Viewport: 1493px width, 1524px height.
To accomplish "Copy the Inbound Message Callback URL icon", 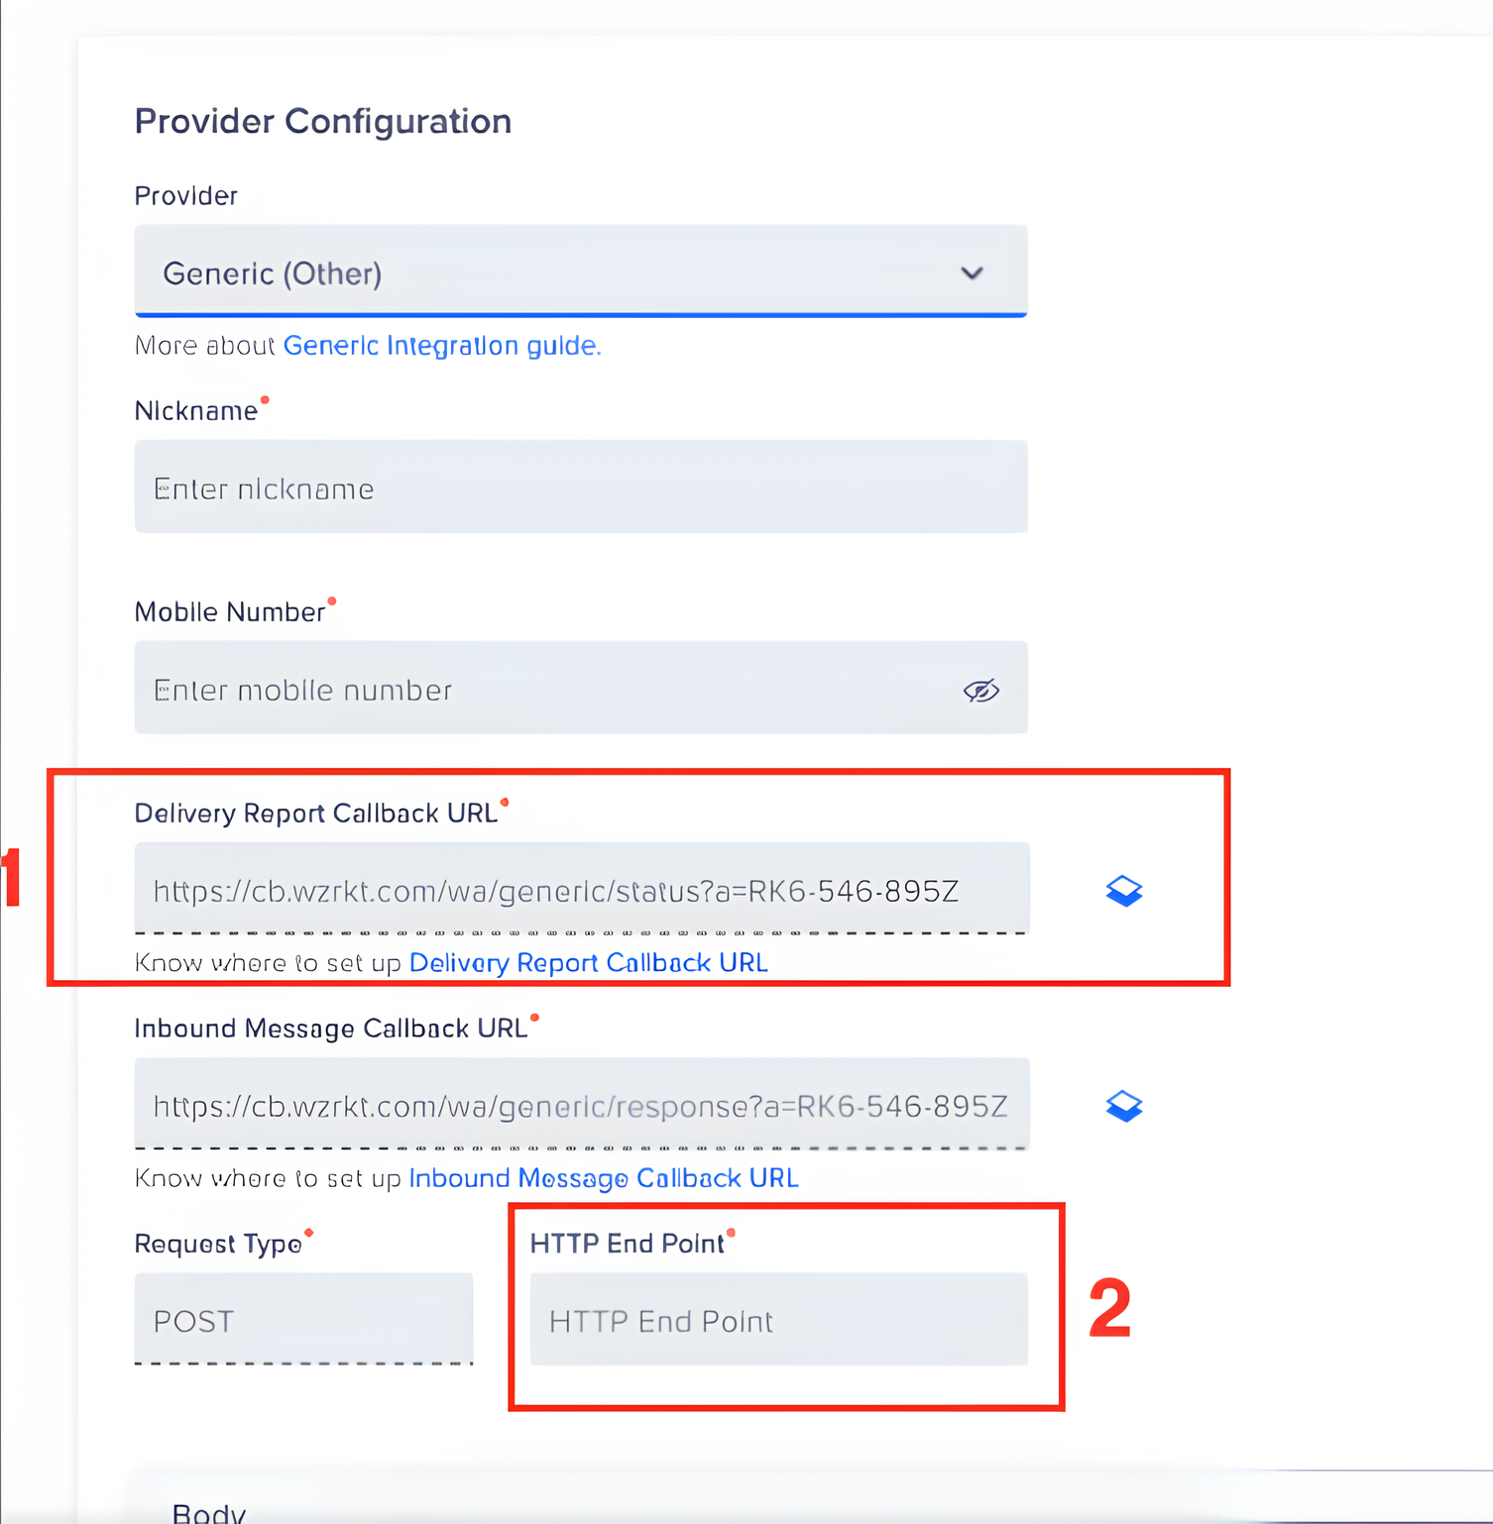I will click(x=1123, y=1106).
